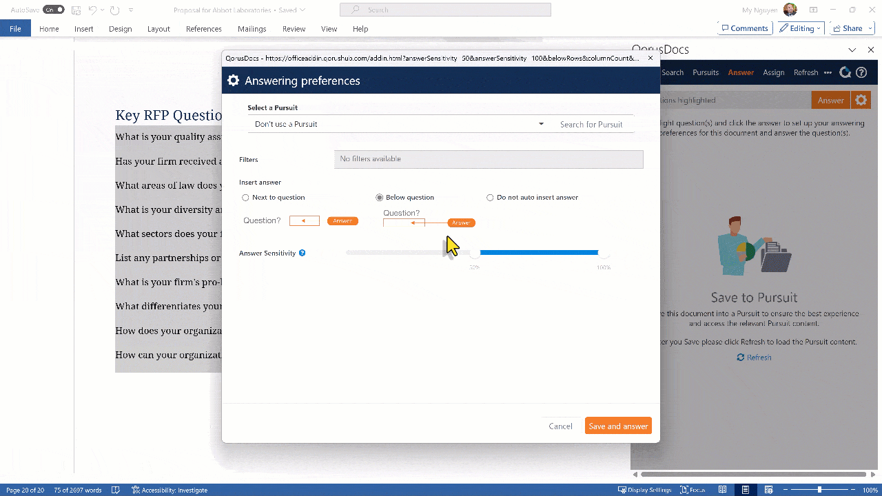
Task: Click the Save icon in Quick Access Toolbar
Action: 75,10
